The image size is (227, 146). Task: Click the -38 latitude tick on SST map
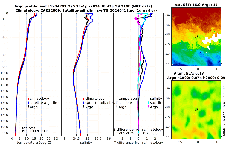coord(167,34)
